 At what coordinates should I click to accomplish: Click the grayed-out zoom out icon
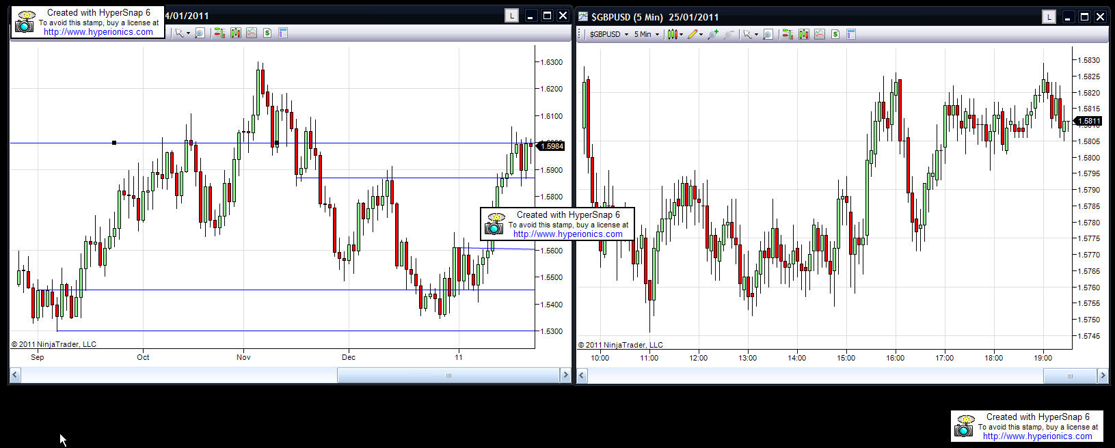pyautogui.click(x=729, y=34)
